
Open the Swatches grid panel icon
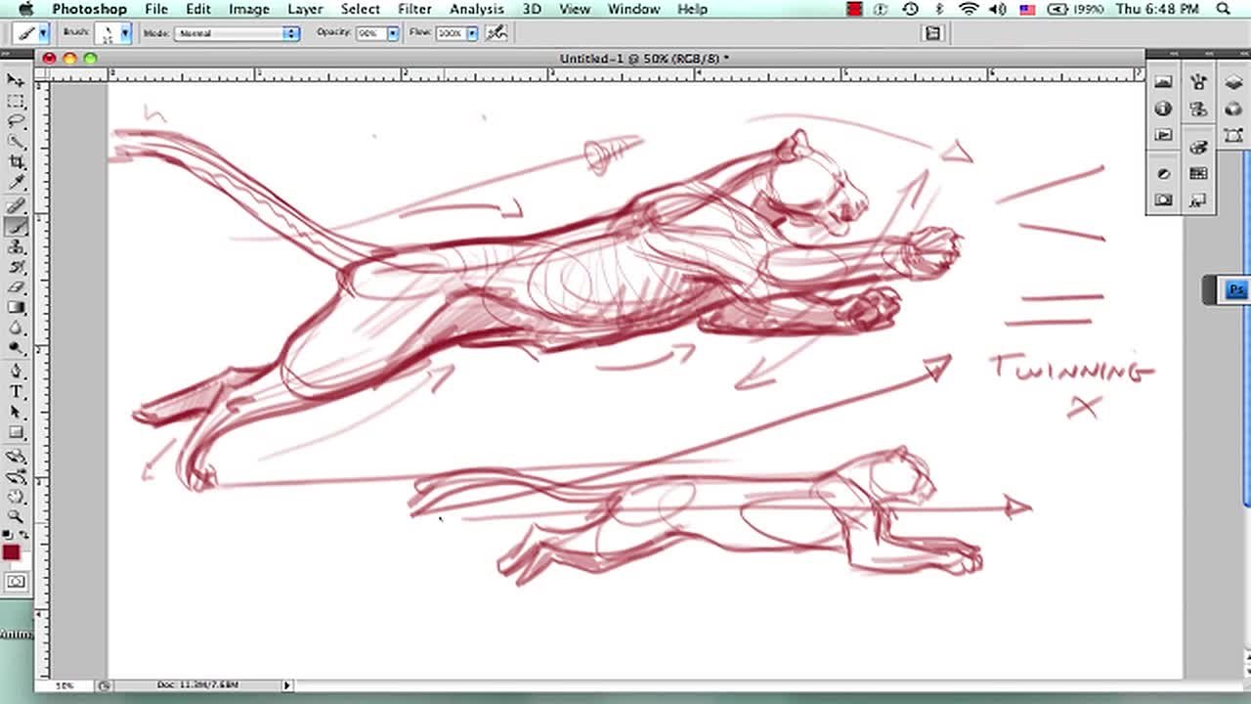[x=1199, y=173]
